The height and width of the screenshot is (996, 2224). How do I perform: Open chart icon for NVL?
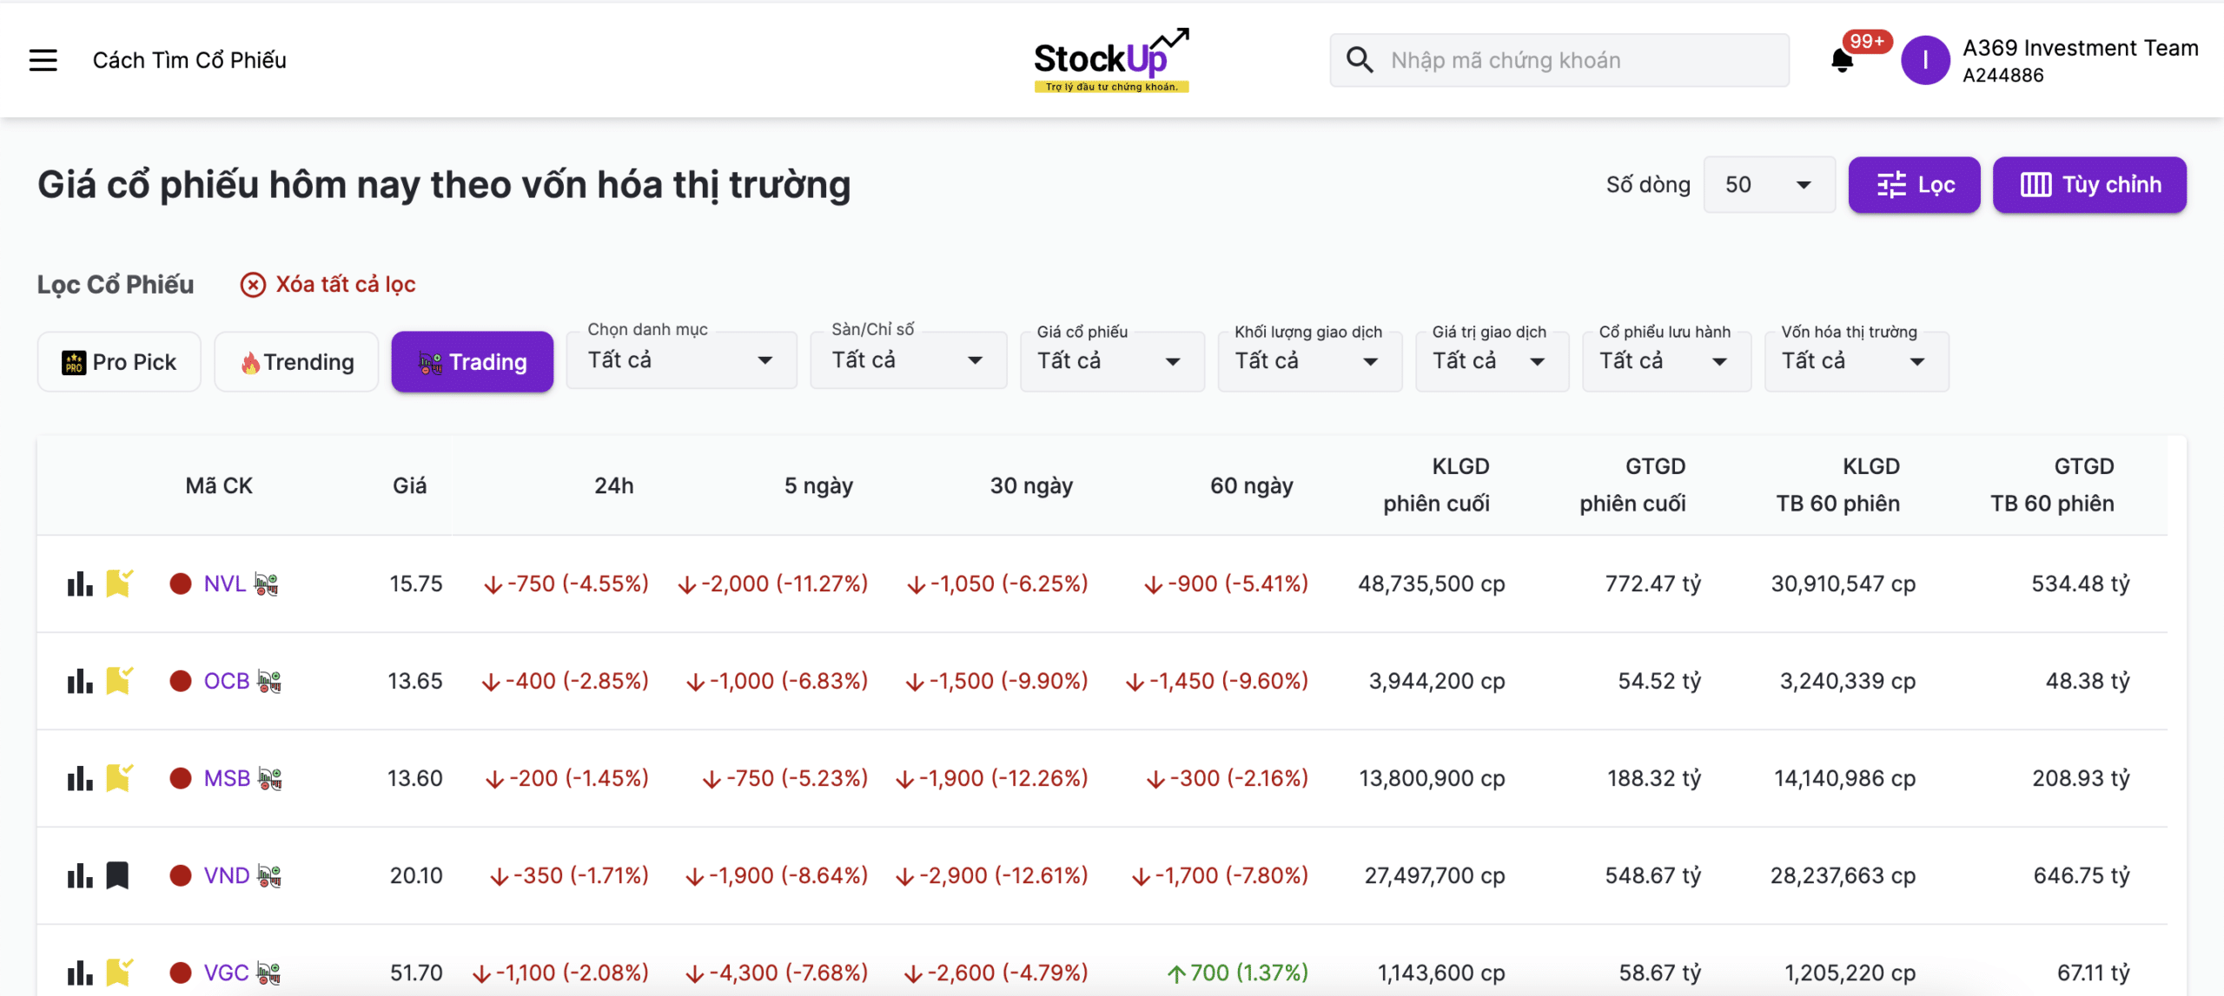pyautogui.click(x=80, y=584)
